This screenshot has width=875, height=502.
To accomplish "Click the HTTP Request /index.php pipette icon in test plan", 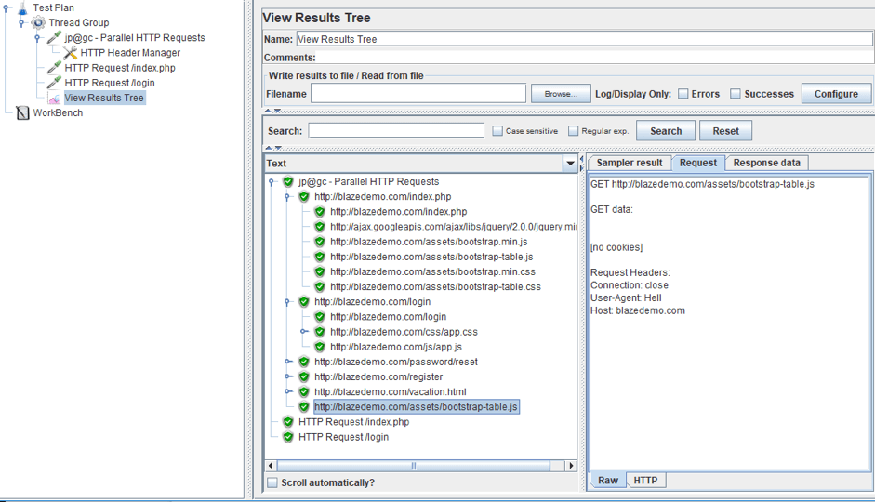I will (x=54, y=68).
